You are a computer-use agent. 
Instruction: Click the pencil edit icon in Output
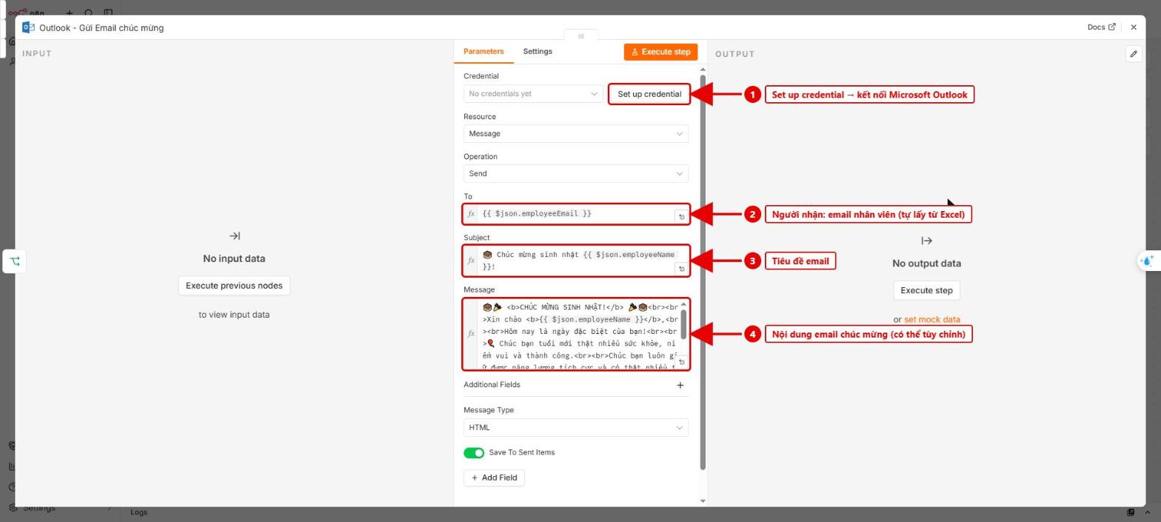pos(1134,54)
